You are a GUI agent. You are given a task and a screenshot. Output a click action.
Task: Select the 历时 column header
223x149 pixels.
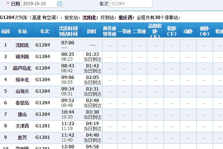tap(91, 31)
